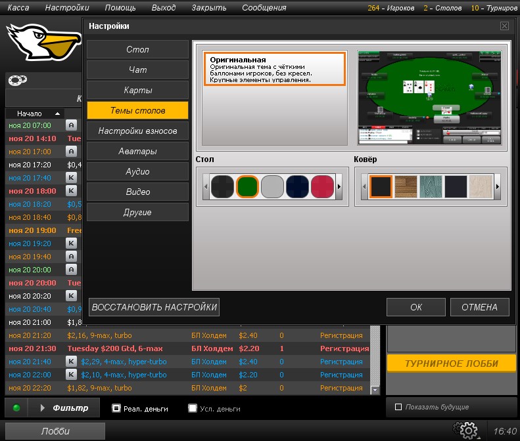Click the pelican logo
The height and width of the screenshot is (441, 520).
pos(39,44)
